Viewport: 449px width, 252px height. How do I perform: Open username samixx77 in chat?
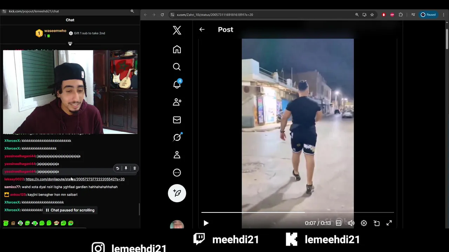pos(12,187)
